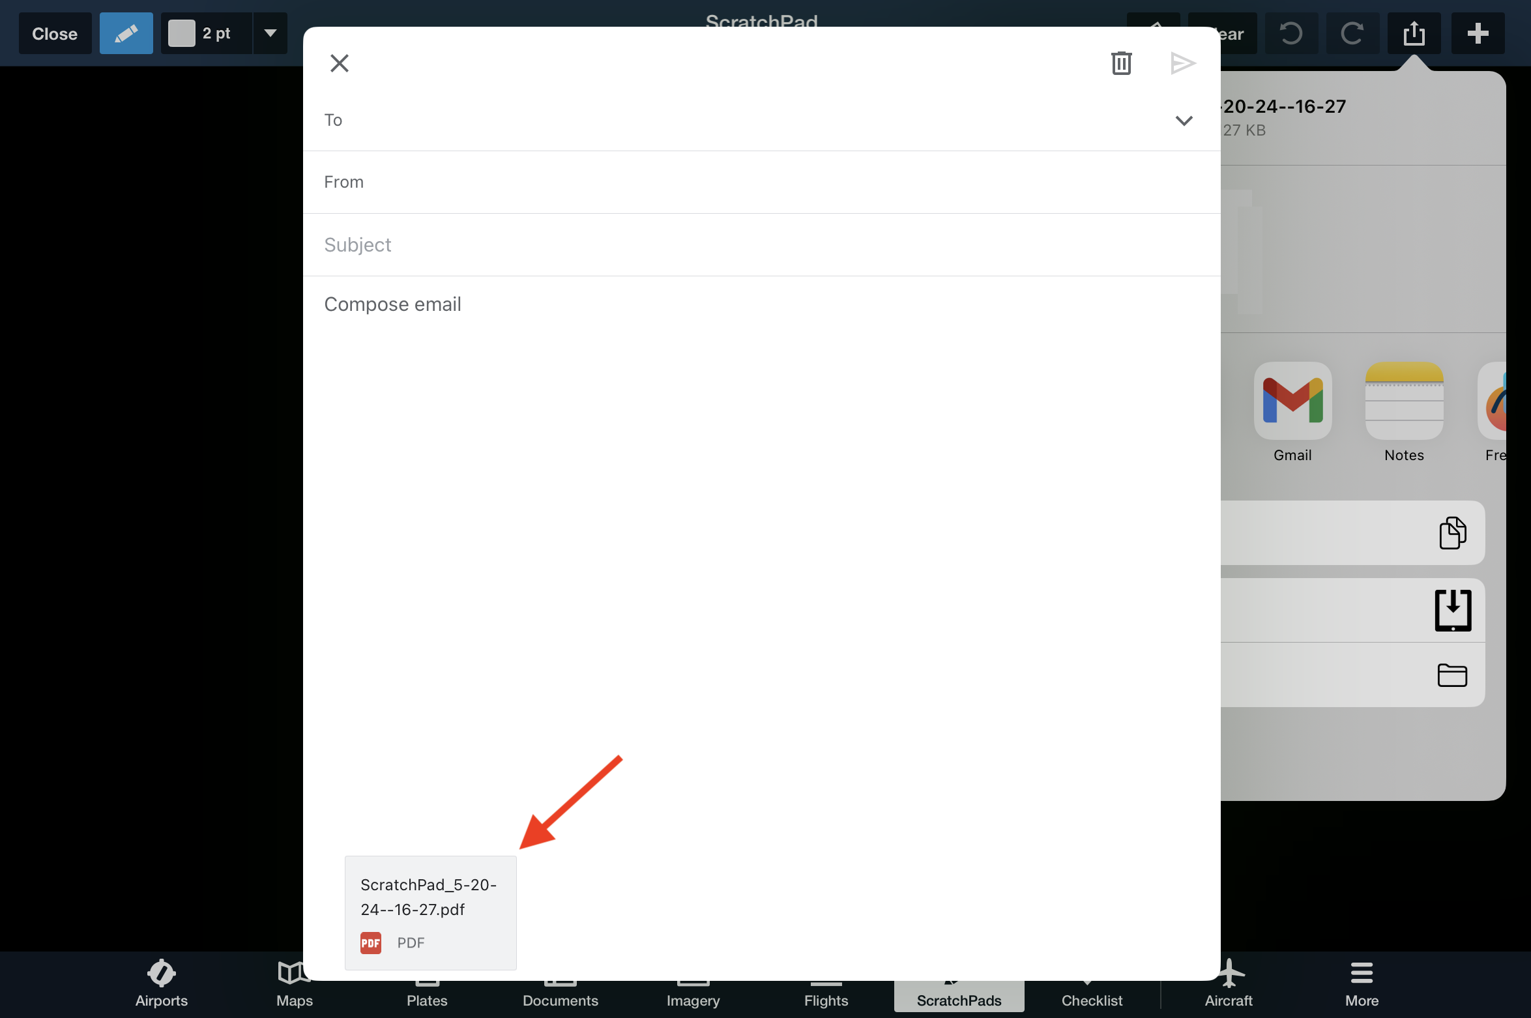Switch to the Flights tab

[826, 996]
